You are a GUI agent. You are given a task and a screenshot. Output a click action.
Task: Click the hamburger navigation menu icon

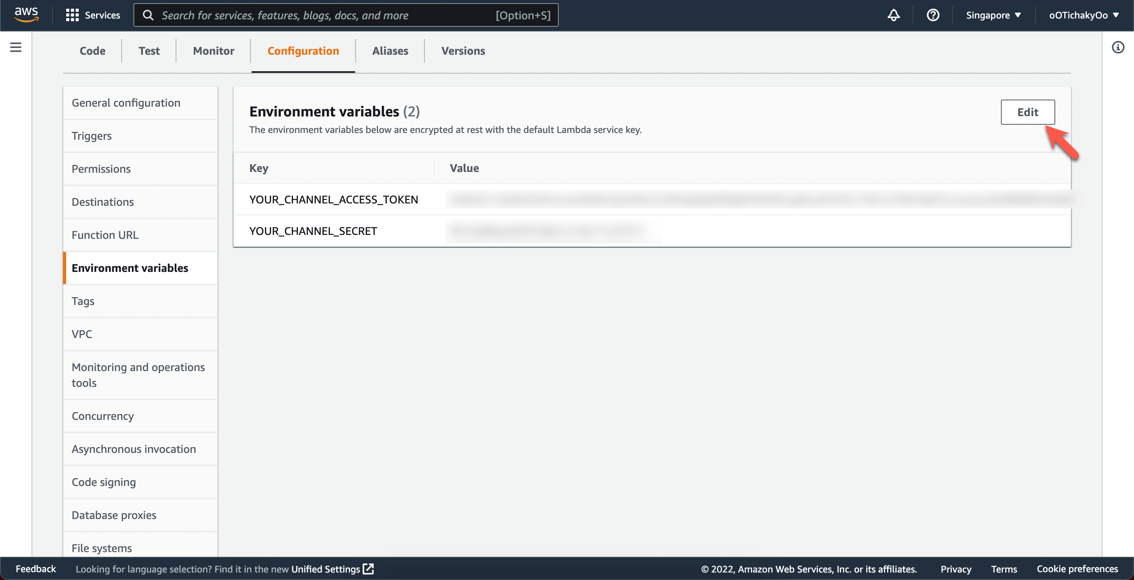[x=16, y=47]
